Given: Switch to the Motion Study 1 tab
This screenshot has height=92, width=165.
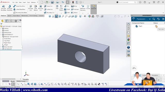Looking at the screenshot, I should pyautogui.click(x=21, y=81).
